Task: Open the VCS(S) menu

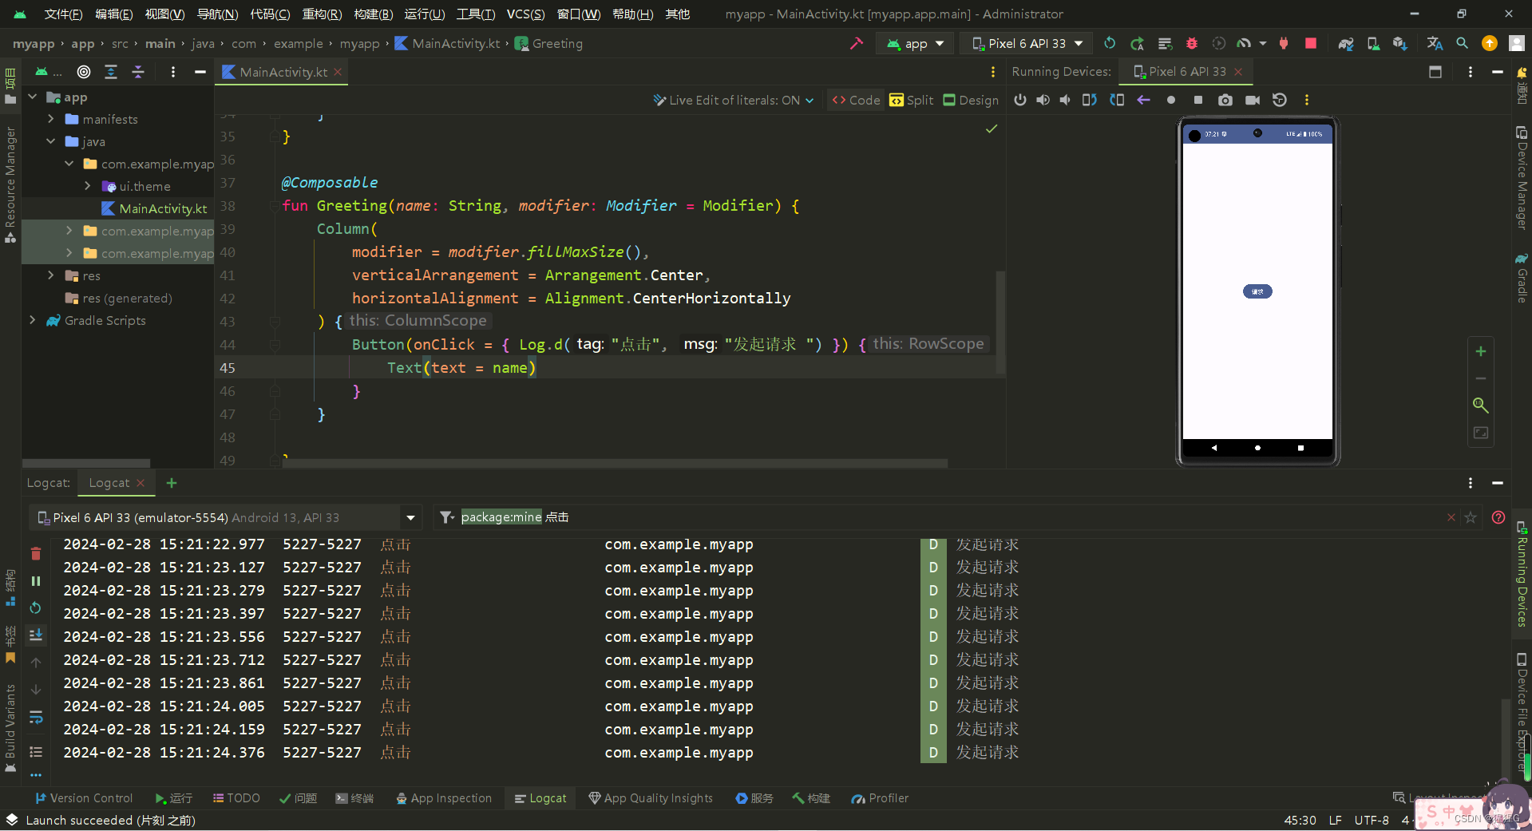Action: pyautogui.click(x=525, y=14)
